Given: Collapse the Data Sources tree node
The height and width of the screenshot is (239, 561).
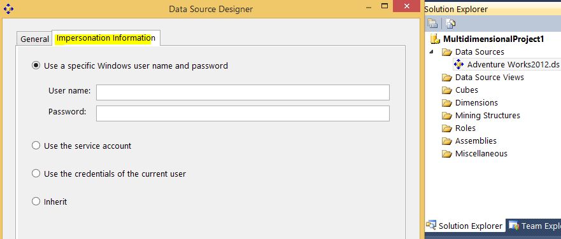Looking at the screenshot, I should (432, 51).
